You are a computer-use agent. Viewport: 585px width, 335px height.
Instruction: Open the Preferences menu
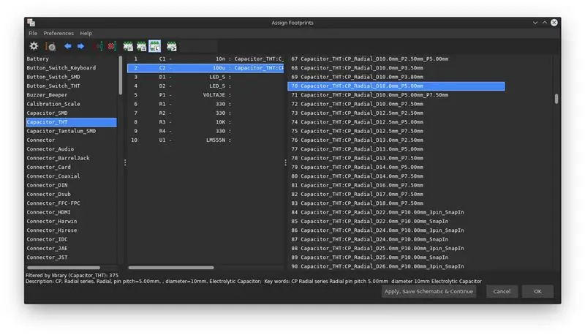coord(58,33)
